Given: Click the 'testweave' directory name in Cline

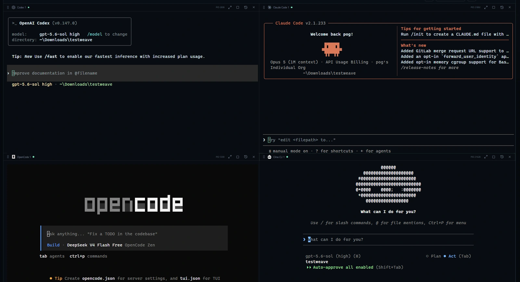Looking at the screenshot, I should [x=317, y=262].
